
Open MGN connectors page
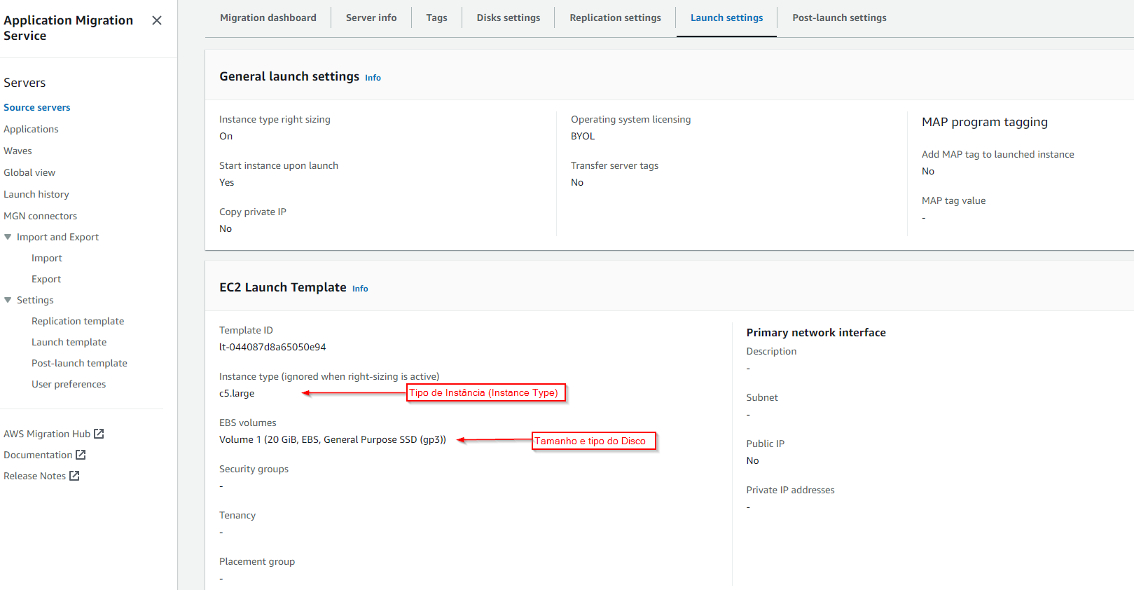tap(40, 216)
